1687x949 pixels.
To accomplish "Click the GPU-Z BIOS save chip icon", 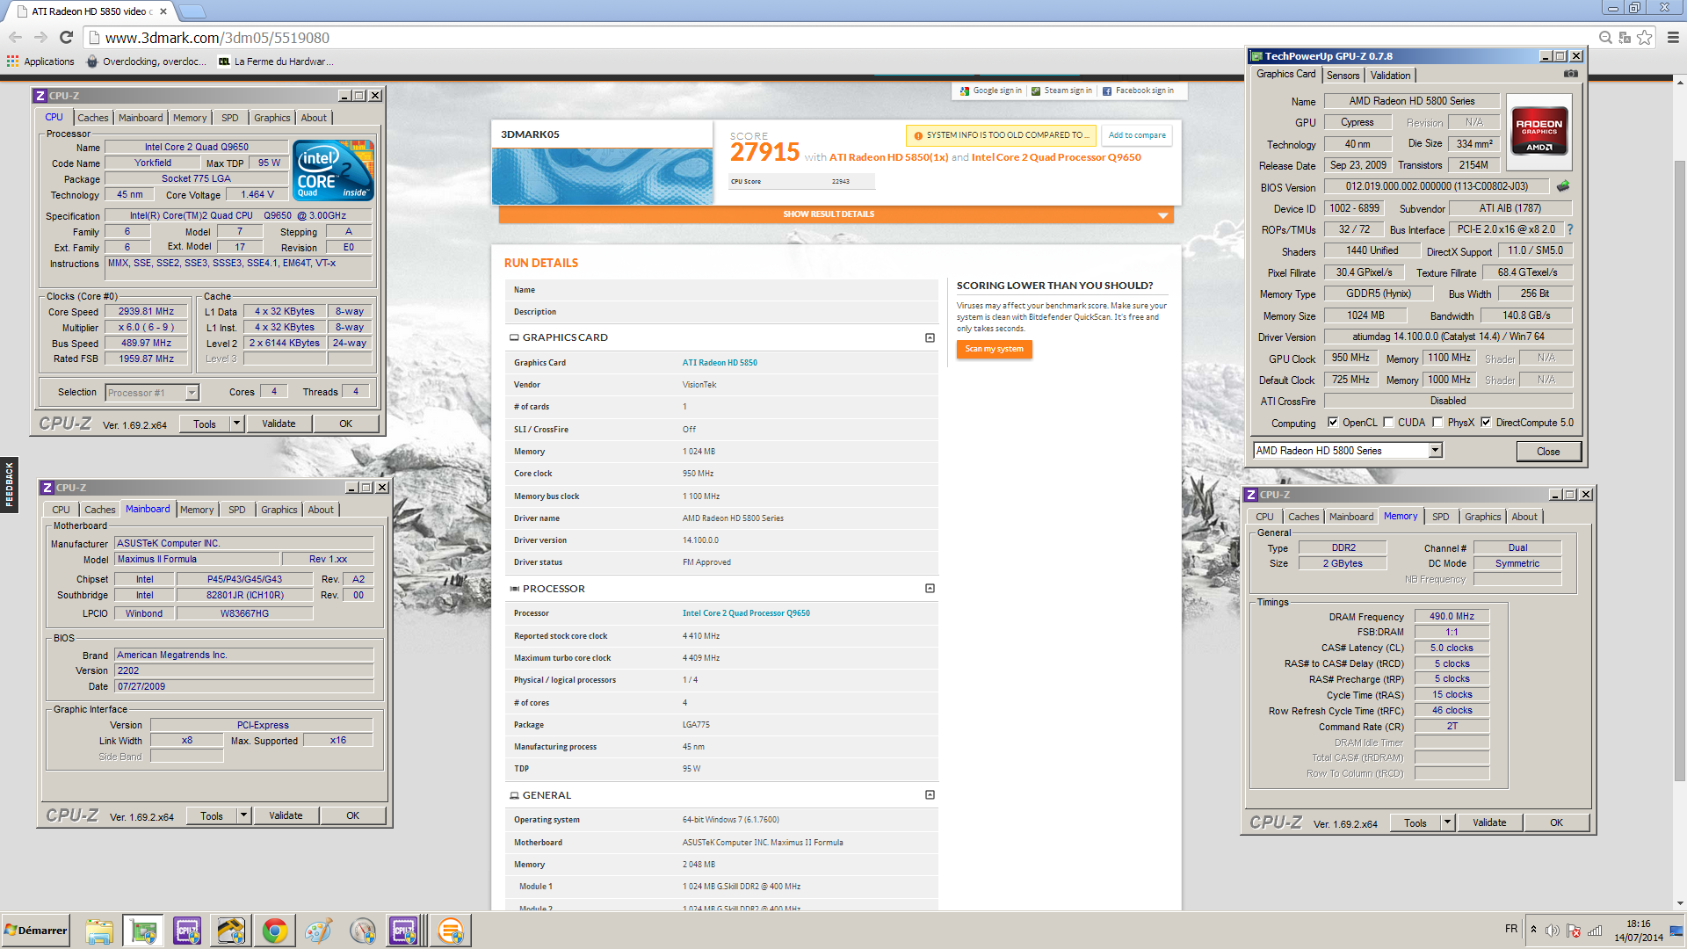I will (x=1563, y=186).
